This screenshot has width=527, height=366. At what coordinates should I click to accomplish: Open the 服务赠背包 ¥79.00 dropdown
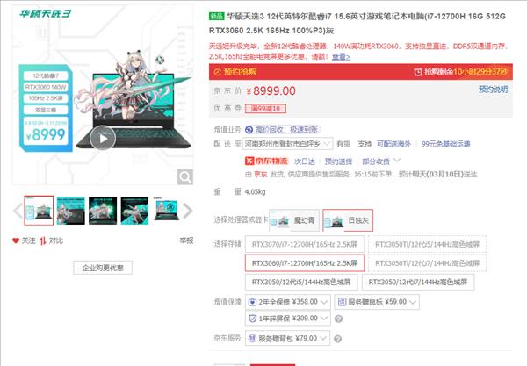coord(288,339)
